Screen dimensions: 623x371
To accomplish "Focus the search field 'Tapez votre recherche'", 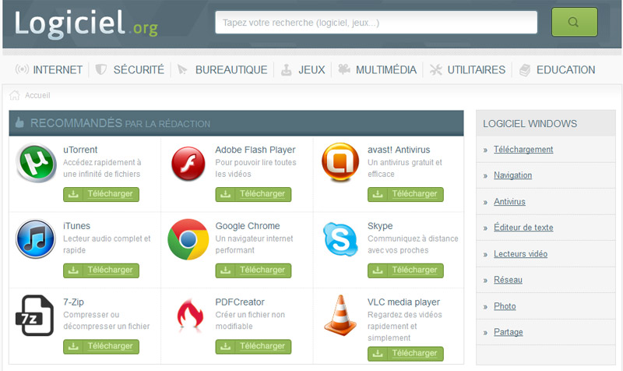I will coord(376,23).
